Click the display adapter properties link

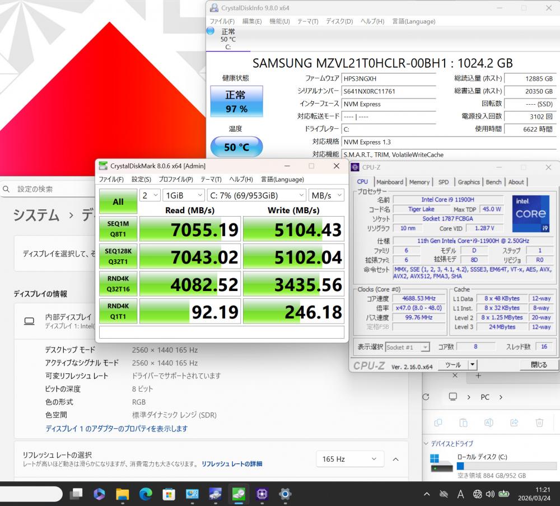tap(116, 428)
